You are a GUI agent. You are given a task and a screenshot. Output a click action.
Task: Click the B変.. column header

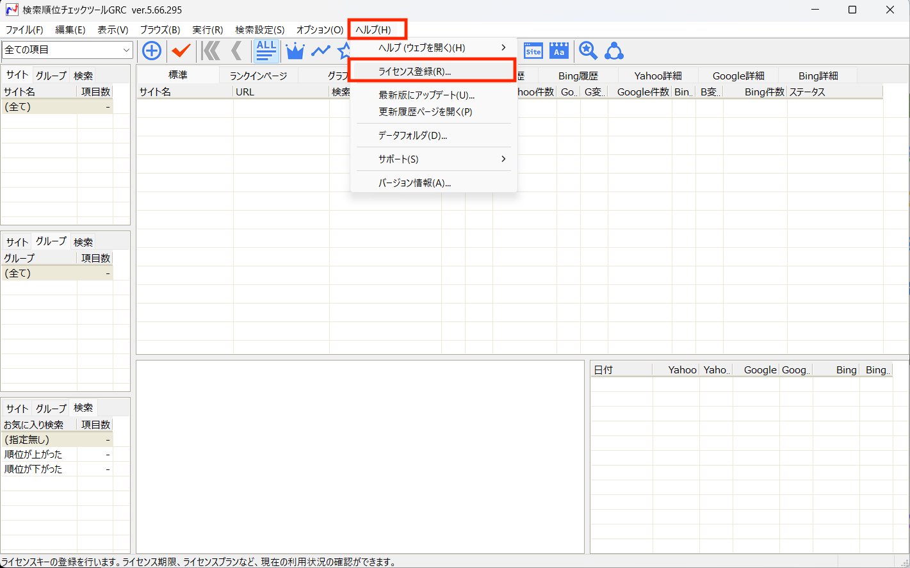coord(710,92)
